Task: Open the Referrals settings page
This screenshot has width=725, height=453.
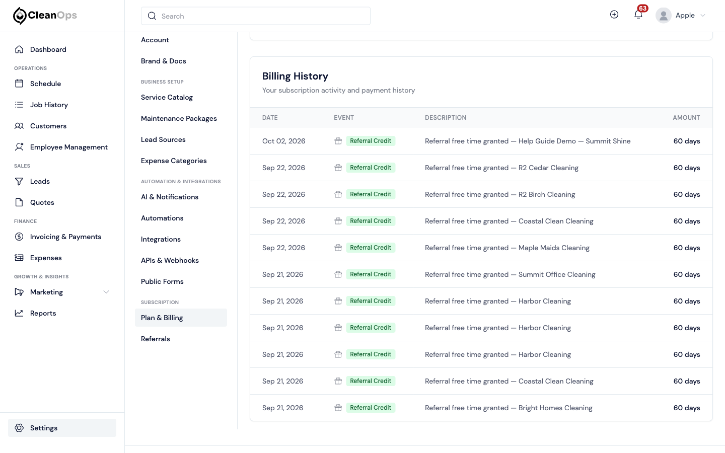Action: (156, 339)
